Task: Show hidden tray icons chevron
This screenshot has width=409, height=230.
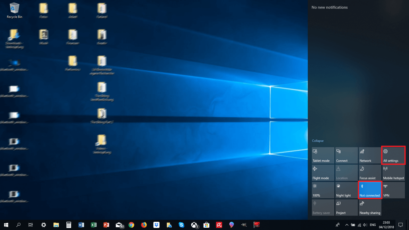Action: click(347, 225)
